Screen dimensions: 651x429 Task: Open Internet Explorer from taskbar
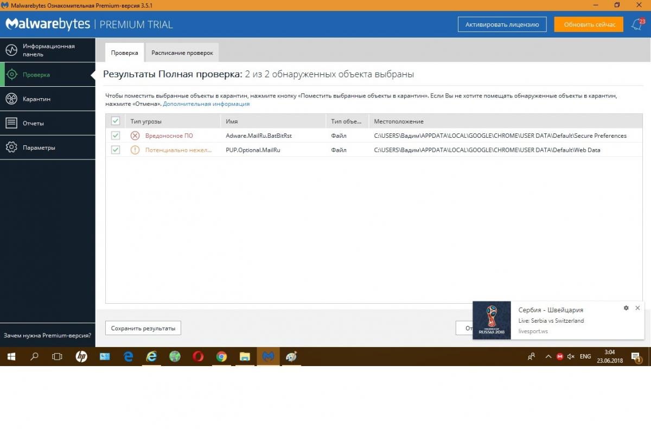point(151,356)
